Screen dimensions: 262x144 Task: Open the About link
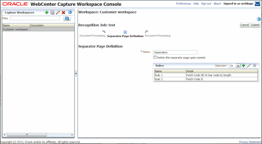(217, 3)
